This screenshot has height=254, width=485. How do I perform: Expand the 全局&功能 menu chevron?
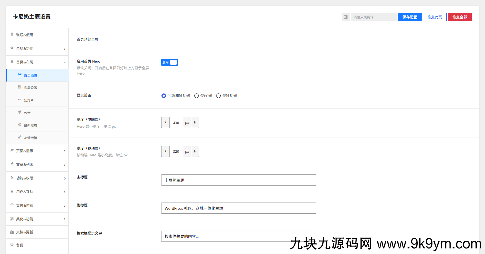[x=65, y=49]
